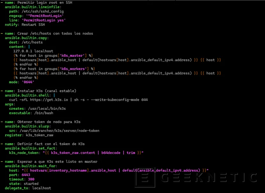Click the 'ansible.builtin.lineinfile:' module line
Viewport: 265px width, 193px height.
[x=33, y=7]
